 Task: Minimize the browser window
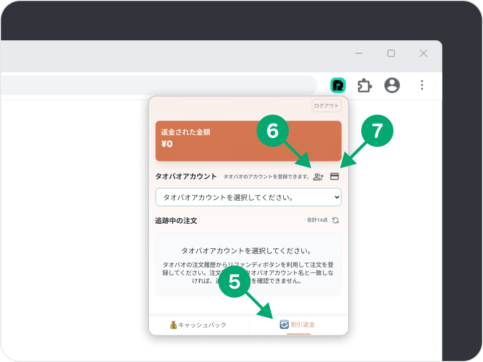point(359,53)
